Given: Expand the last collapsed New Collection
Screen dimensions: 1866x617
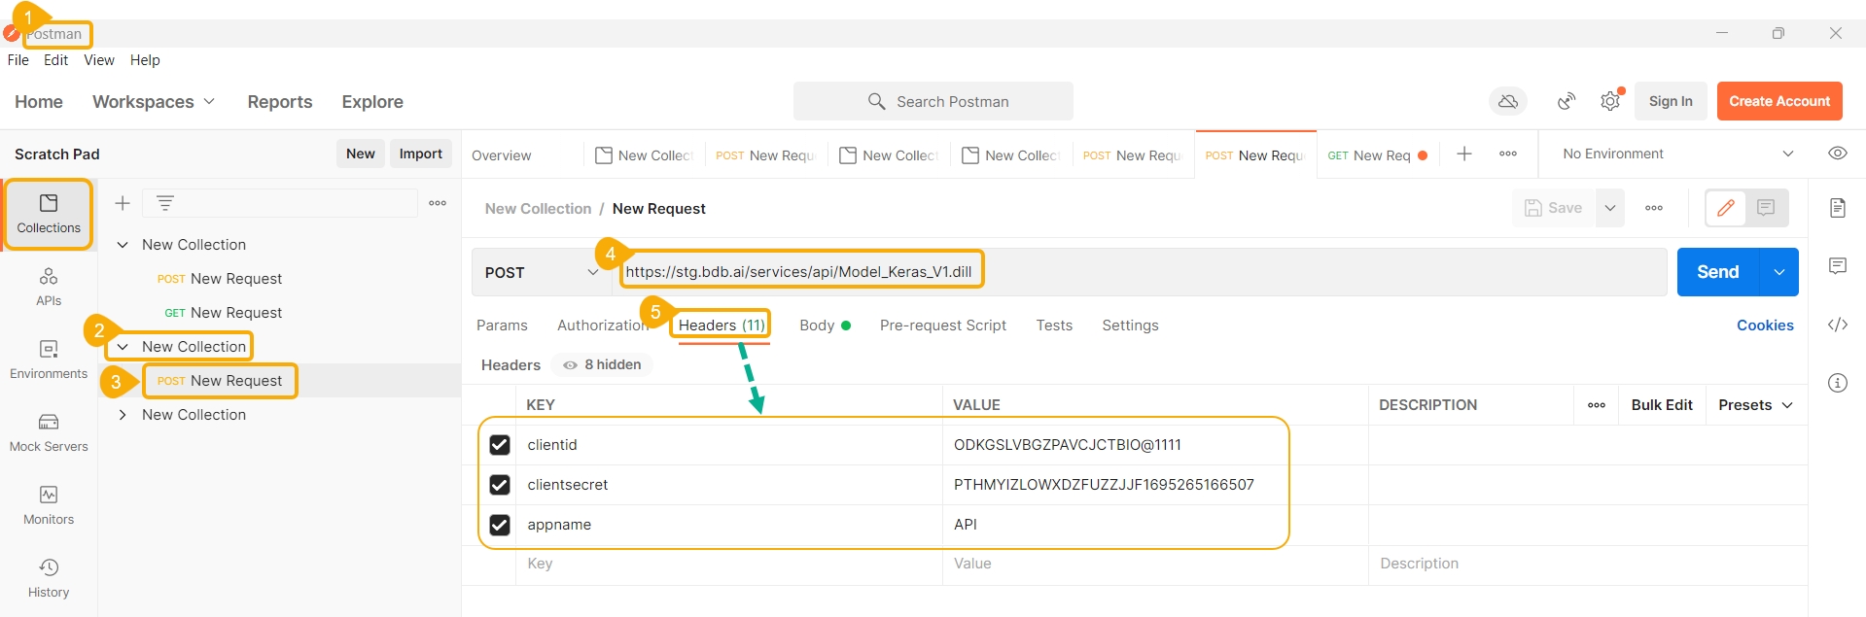Looking at the screenshot, I should [x=123, y=415].
